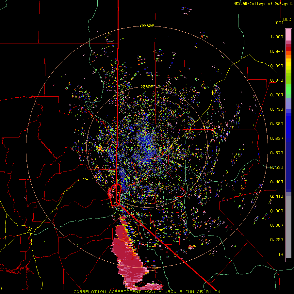This screenshot has width=294, height=294.
Task: Click the [CC] units label
Action: tap(279, 23)
